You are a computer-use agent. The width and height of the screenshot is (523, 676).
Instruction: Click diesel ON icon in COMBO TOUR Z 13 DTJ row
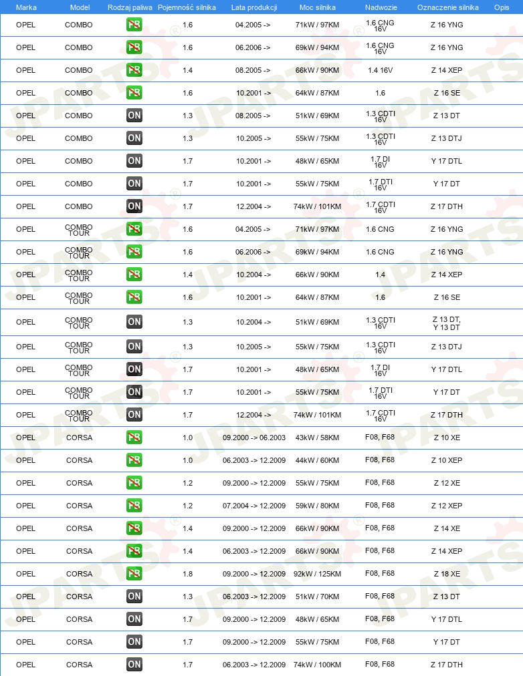[134, 347]
